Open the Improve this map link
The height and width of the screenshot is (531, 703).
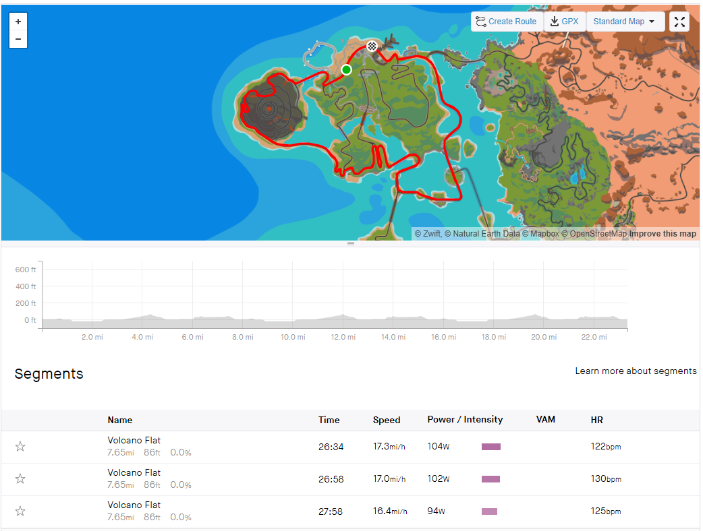[663, 234]
